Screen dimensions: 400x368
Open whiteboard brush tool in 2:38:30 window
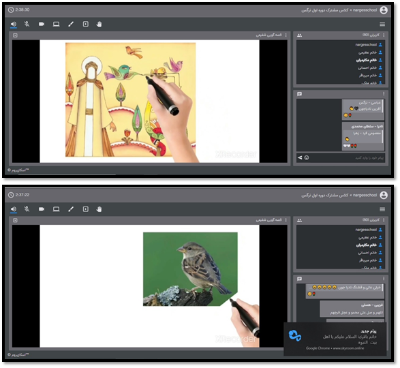coord(71,24)
